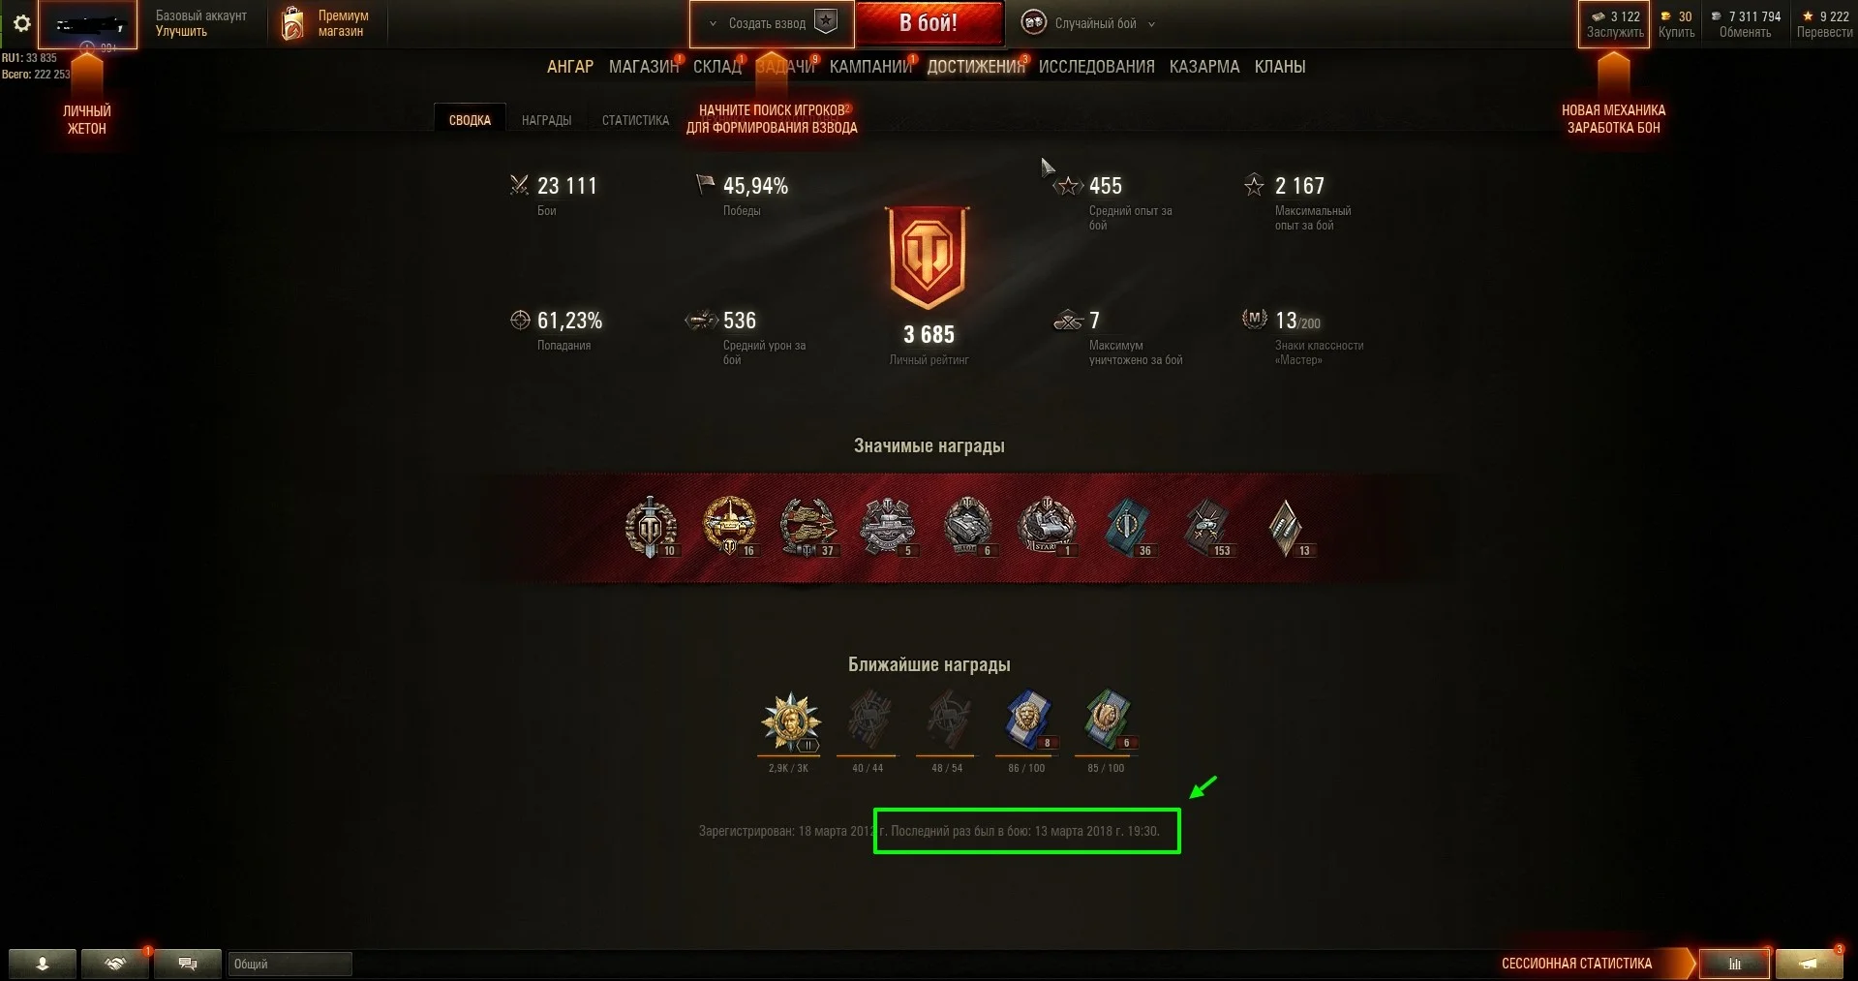The height and width of the screenshot is (981, 1858).
Task: Click the first significant award with count 10
Action: (x=651, y=528)
